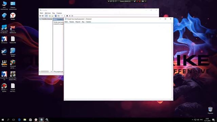
Task: Click into the Notepad text area
Action: coord(118,61)
